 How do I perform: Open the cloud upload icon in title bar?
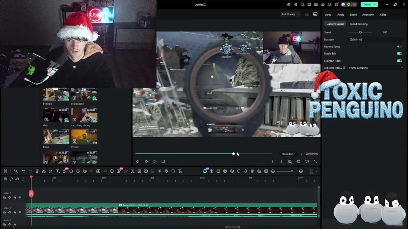pyautogui.click(x=323, y=4)
